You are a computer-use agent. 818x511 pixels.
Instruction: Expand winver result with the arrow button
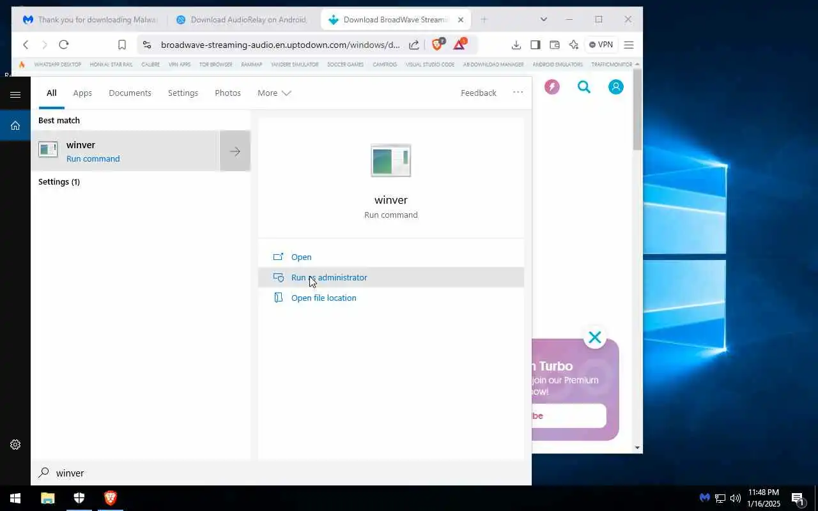coord(235,151)
